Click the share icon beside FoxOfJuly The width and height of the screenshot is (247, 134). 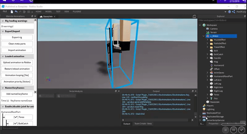click(x=234, y=12)
